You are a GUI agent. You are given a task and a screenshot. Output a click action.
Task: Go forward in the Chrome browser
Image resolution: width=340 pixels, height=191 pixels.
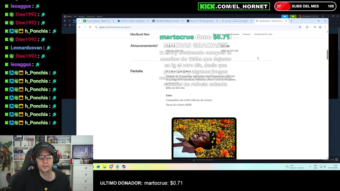[85, 27]
